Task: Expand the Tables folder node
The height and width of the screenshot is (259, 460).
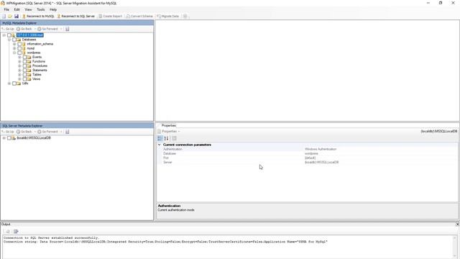Action: point(19,75)
